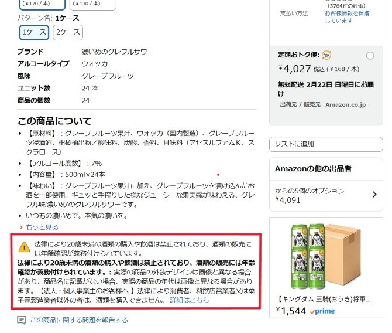Image resolution: width=392 pixels, height=333 pixels.
Task: Click the Amazon.co.jp seller link
Action: pyautogui.click(x=346, y=105)
